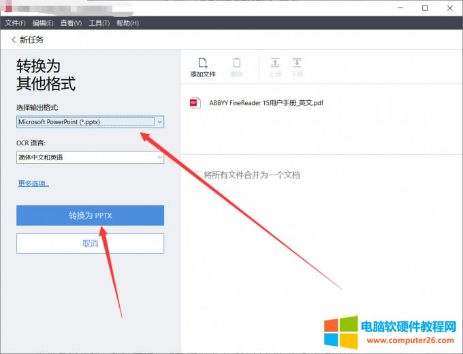
Task: Open the 查看(V) menu
Action: click(71, 23)
